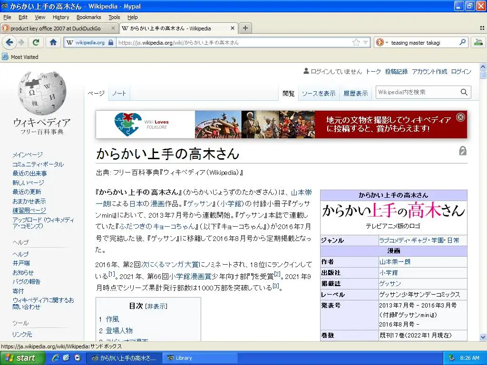Switch to the Library taskbar window

[x=200, y=358]
